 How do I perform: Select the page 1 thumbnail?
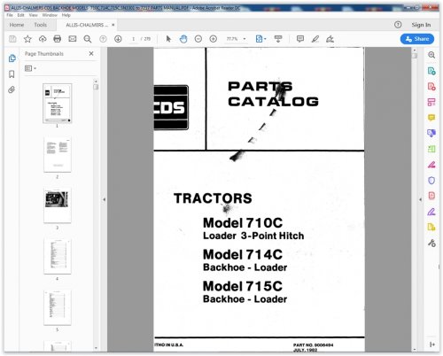click(x=58, y=104)
